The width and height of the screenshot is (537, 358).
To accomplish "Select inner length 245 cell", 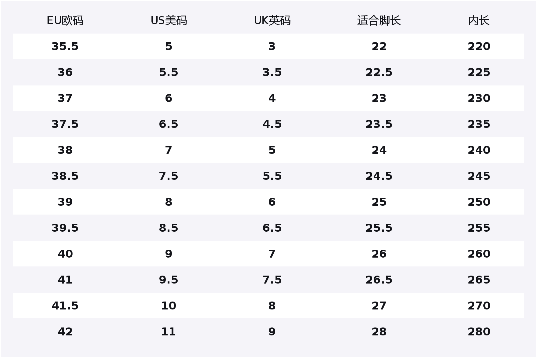I will [479, 176].
